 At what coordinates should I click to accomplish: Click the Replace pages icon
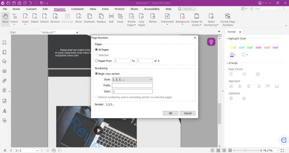coord(101,16)
